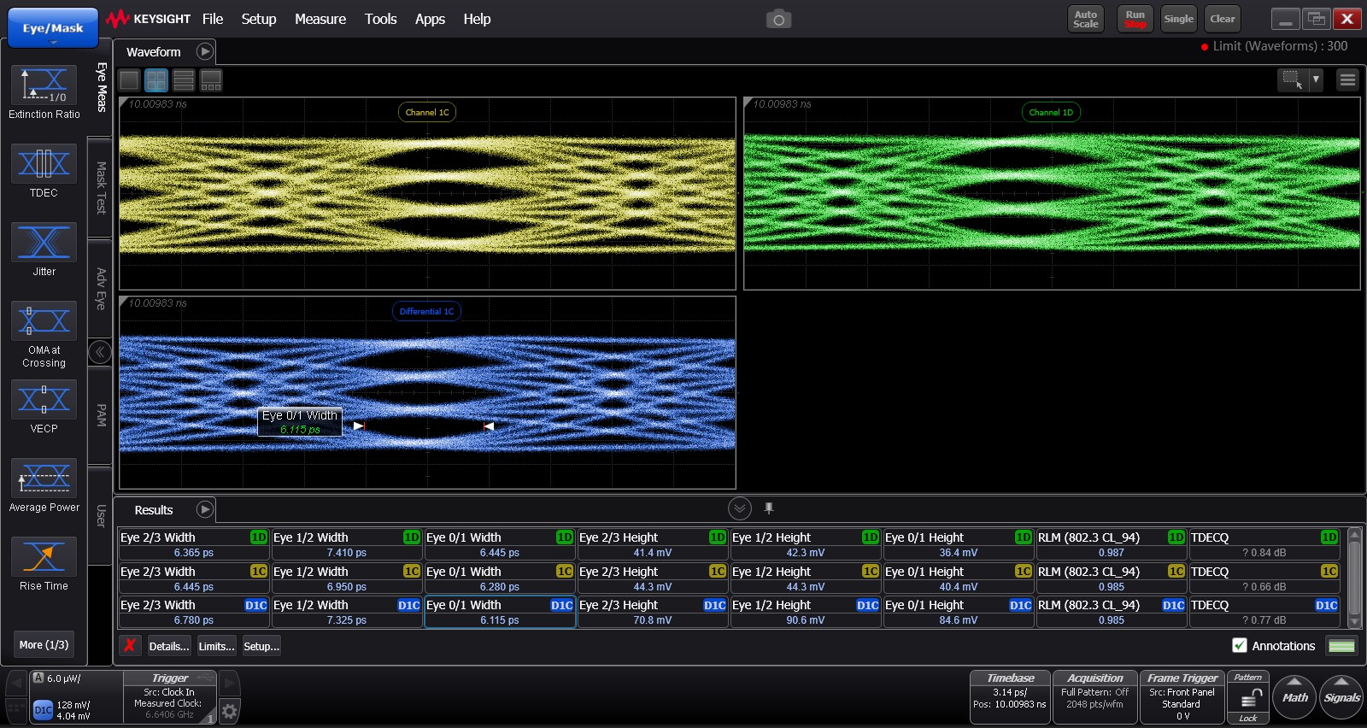Select the zoom-box selection tool
1367x728 pixels.
click(1293, 79)
